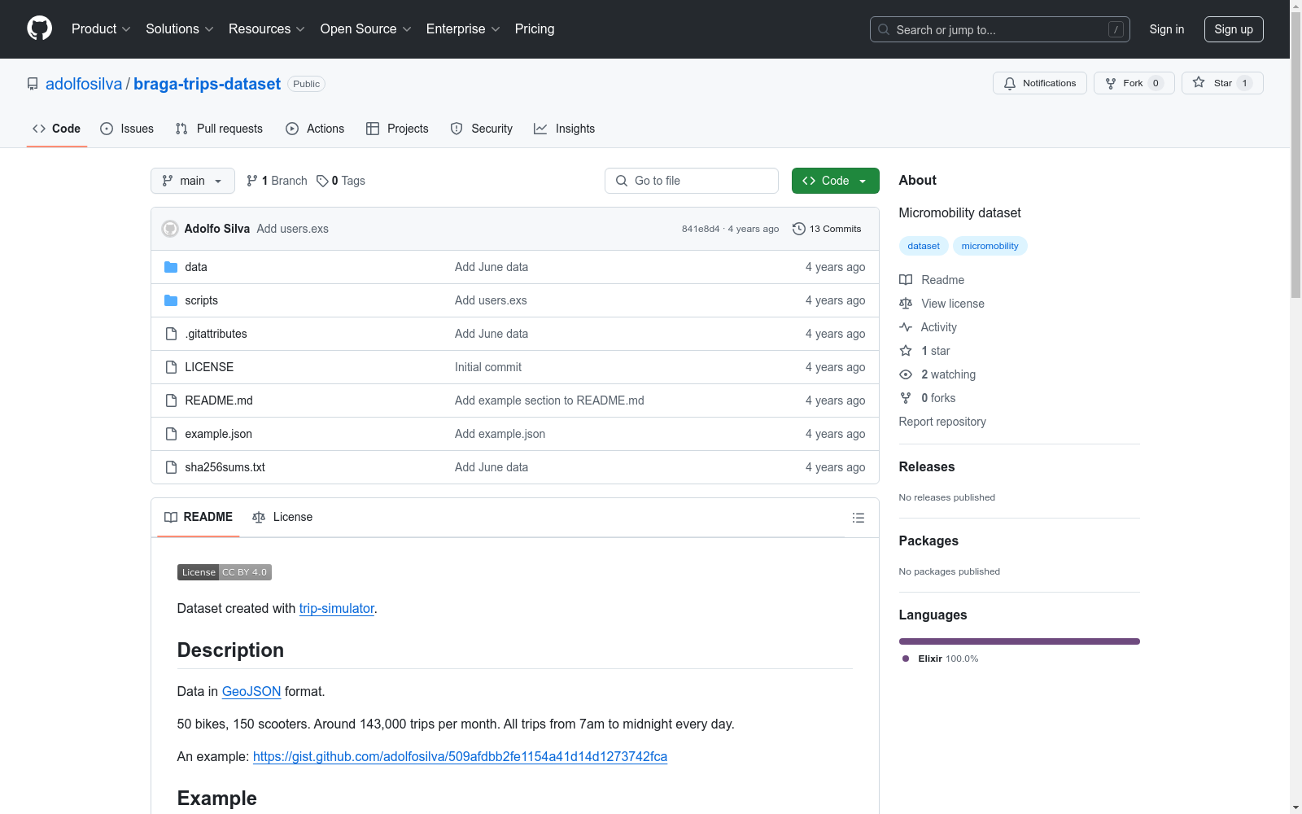View the 0 Tags list

click(x=341, y=181)
